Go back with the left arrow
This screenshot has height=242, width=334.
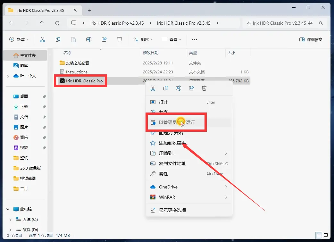point(11,23)
